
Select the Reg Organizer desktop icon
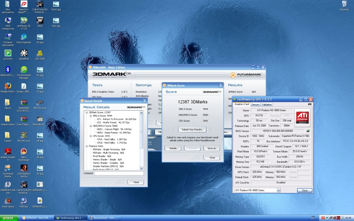point(24,38)
